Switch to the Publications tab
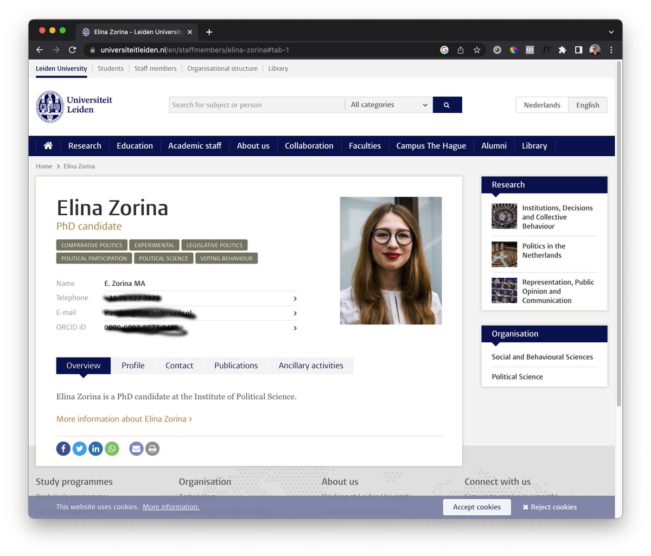 tap(236, 366)
